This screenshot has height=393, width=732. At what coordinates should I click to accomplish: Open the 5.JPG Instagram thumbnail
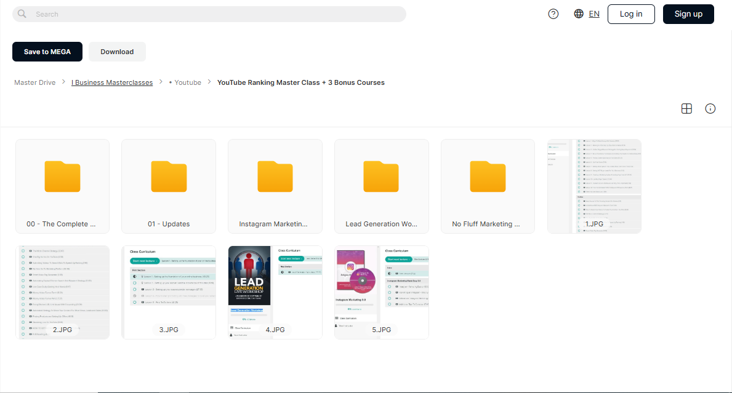[382, 292]
